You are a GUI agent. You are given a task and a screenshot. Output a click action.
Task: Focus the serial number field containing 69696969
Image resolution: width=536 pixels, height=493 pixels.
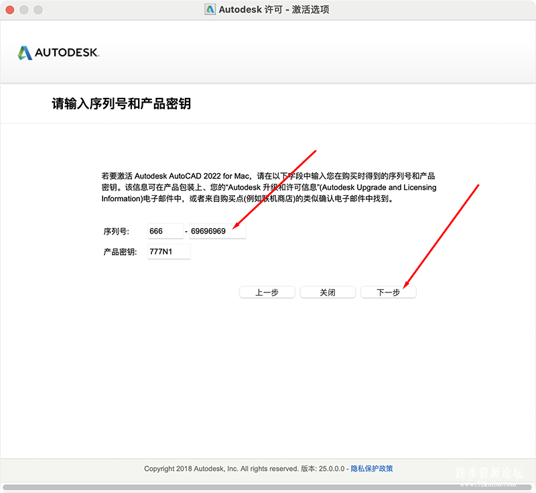click(217, 231)
